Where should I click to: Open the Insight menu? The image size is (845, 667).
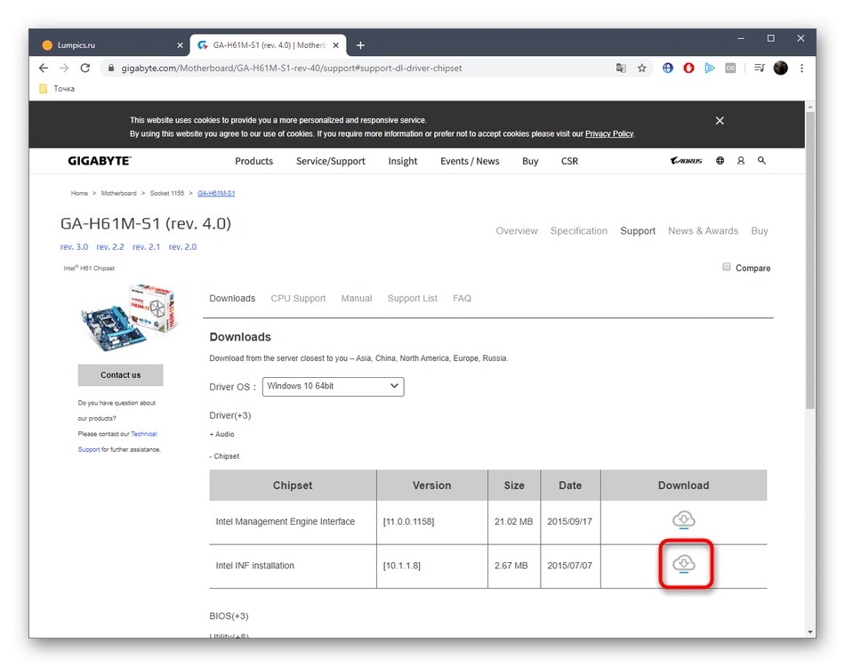click(403, 161)
